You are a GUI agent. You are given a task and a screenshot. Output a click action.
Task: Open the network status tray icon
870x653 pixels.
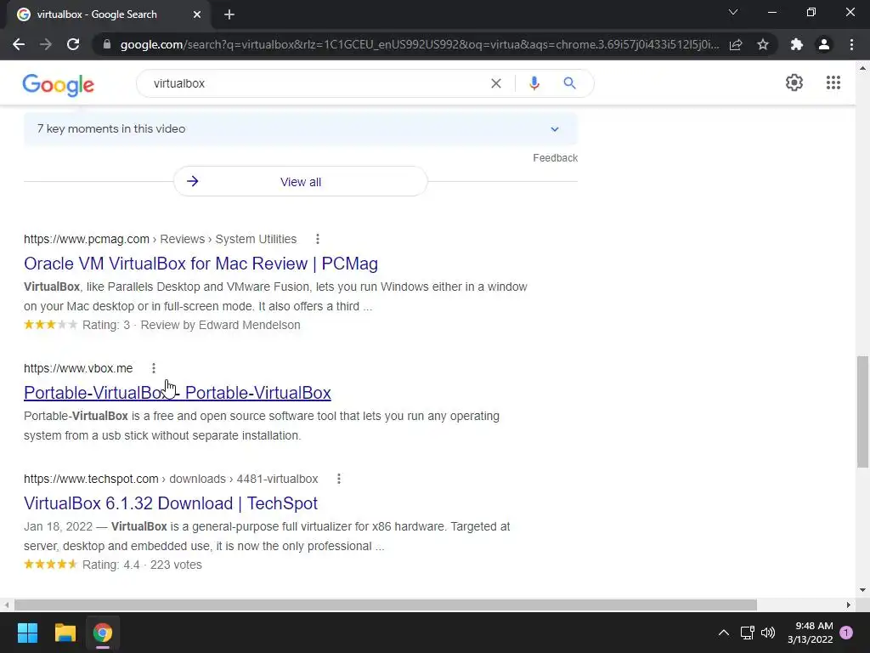747,633
